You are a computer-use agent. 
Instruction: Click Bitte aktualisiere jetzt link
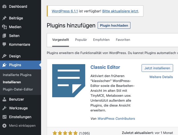click(x=120, y=11)
